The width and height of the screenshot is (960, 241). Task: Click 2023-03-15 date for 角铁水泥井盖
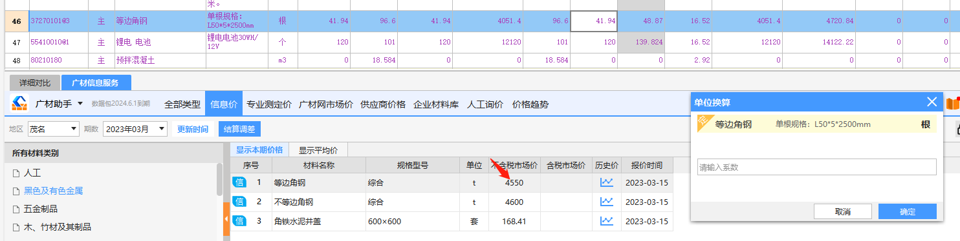[x=646, y=221]
